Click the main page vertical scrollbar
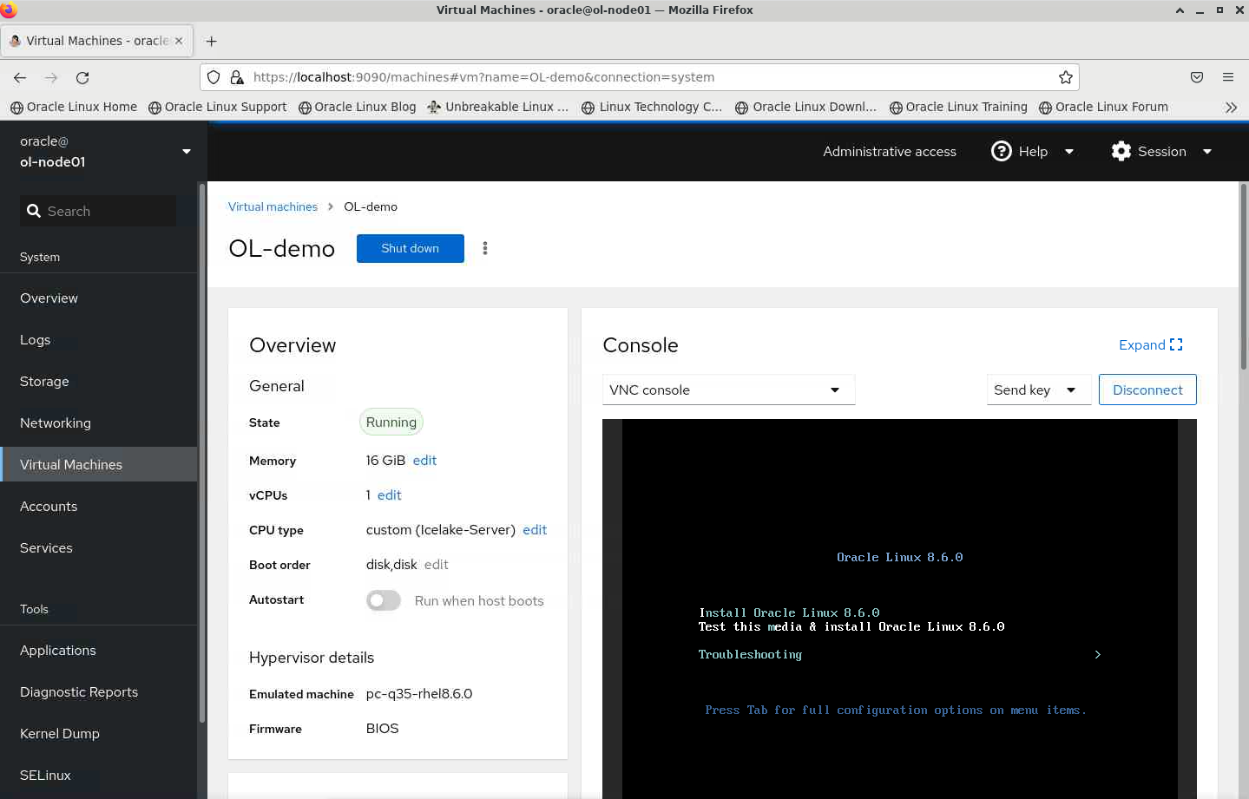 pyautogui.click(x=1243, y=278)
